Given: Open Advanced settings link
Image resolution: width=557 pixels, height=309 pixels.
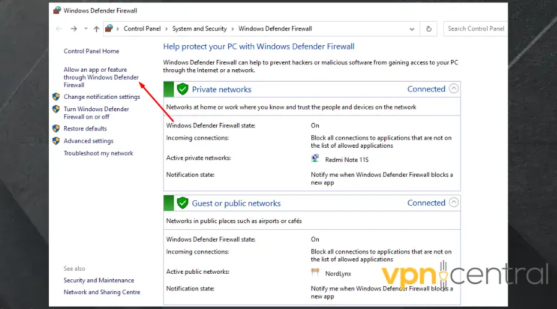Looking at the screenshot, I should [x=89, y=141].
